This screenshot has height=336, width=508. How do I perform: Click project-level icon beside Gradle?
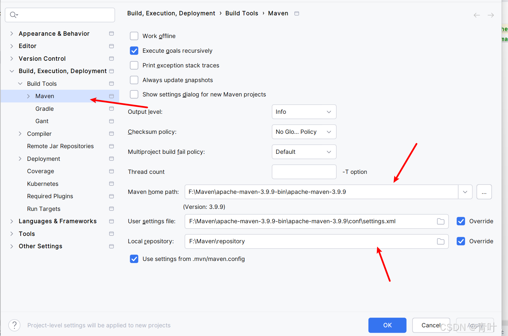tap(111, 108)
